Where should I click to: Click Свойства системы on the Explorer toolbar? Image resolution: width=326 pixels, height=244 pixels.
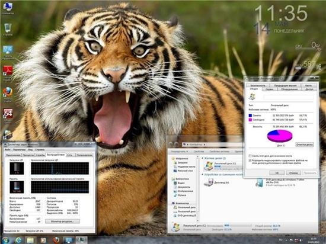[x=219, y=152]
